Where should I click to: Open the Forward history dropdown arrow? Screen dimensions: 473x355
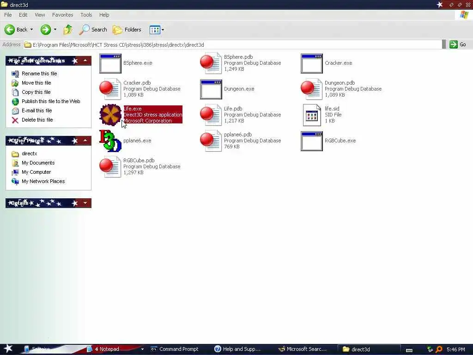[x=55, y=30]
